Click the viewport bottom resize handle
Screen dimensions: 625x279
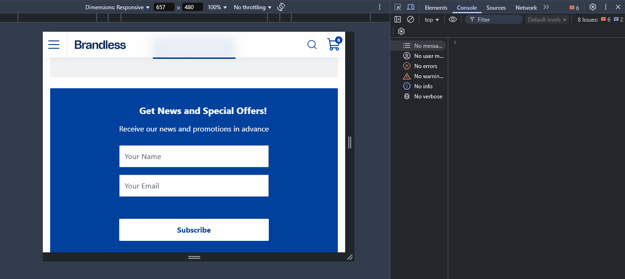click(x=194, y=257)
